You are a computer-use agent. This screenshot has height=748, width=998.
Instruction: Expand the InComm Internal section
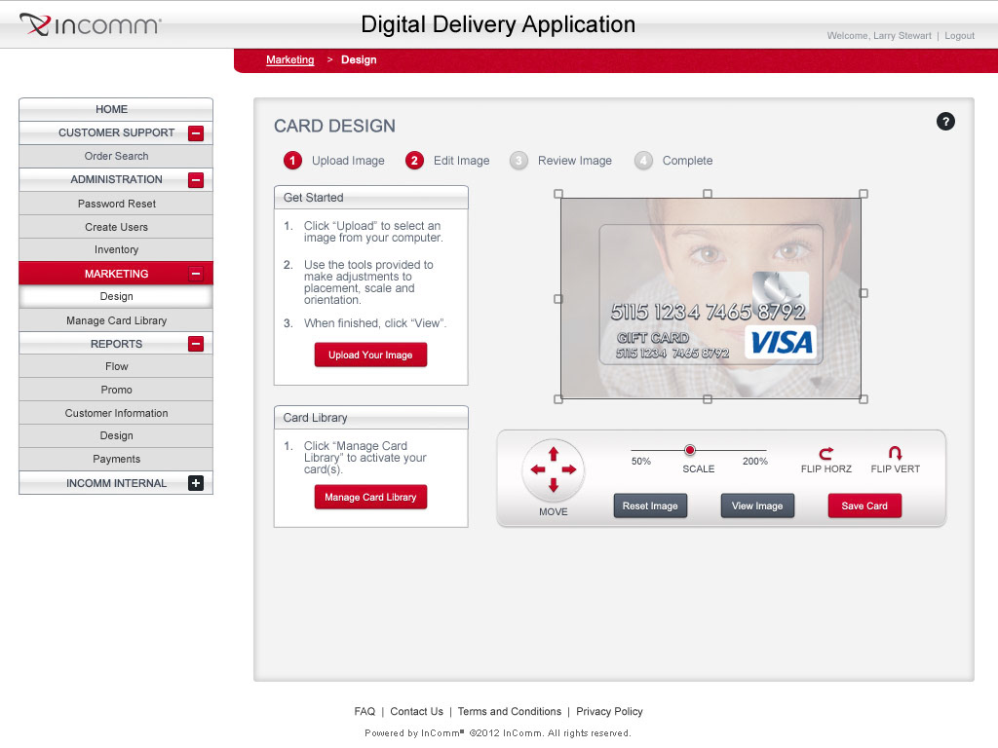tap(196, 483)
